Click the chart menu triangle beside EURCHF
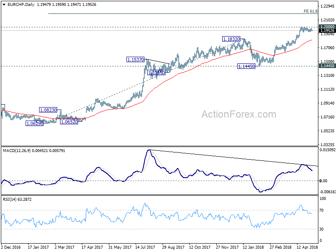The height and width of the screenshot is (252, 336). [x=4, y=5]
